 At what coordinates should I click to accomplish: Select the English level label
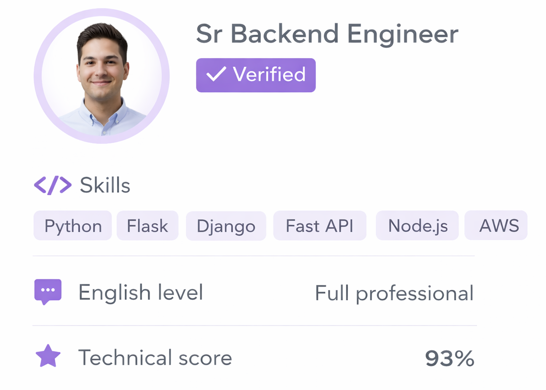[141, 292]
